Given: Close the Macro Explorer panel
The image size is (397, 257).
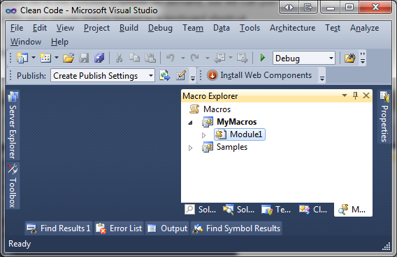Looking at the screenshot, I should (x=366, y=95).
